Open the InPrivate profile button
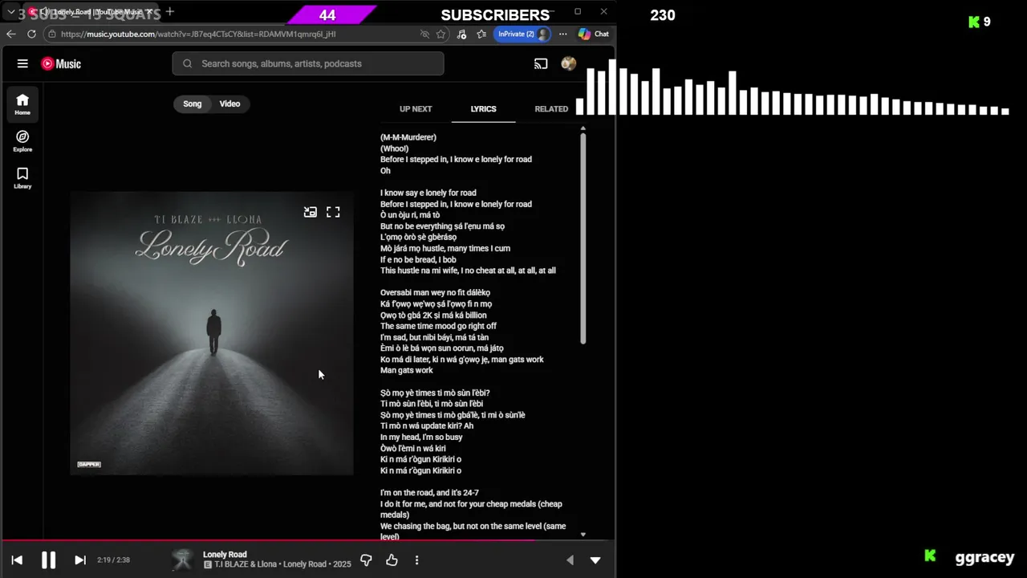Viewport: 1027px width, 578px height. 523,34
